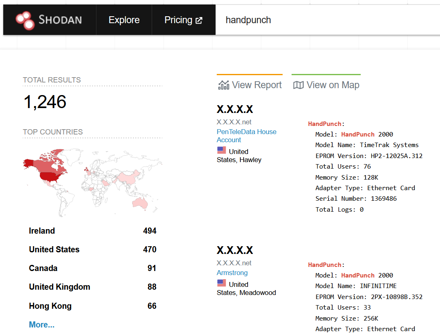The width and height of the screenshot is (440, 336).
Task: Open first result X.X.X.X above PenTeleData
Action: click(235, 109)
